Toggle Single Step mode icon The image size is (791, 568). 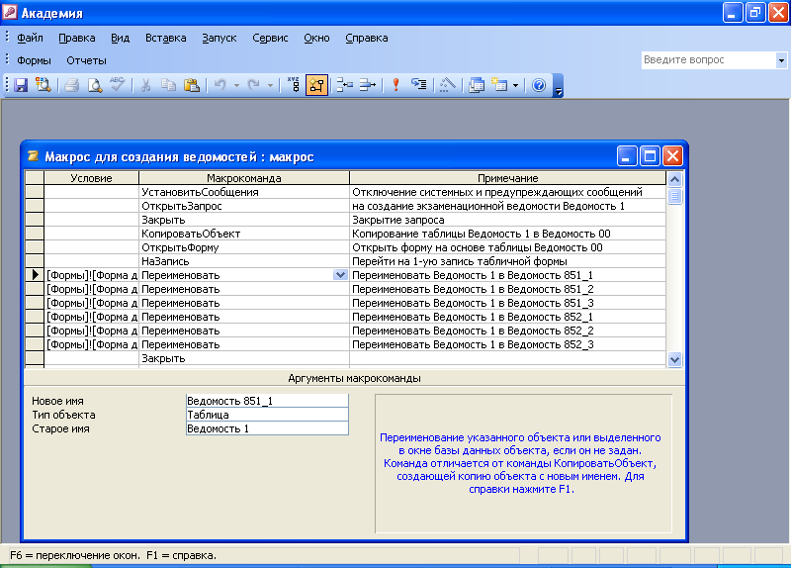(418, 85)
